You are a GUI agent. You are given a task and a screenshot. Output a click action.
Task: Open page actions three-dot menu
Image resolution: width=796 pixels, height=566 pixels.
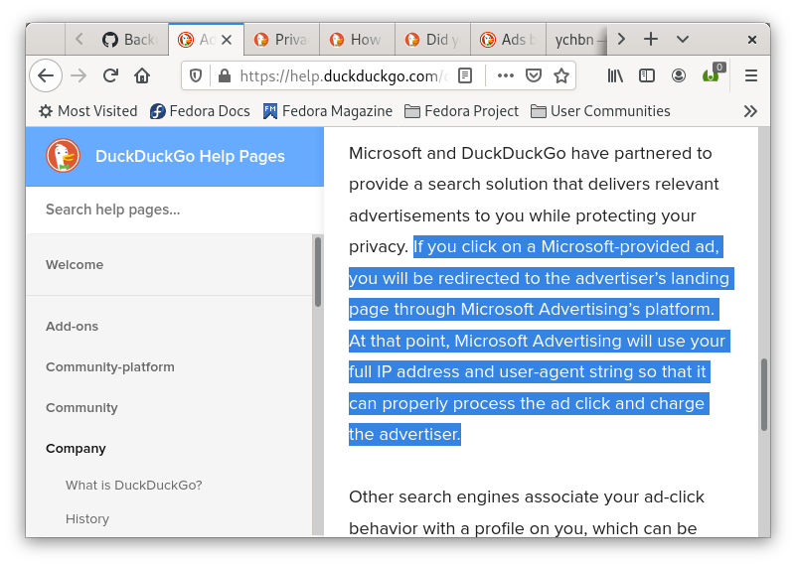click(506, 75)
